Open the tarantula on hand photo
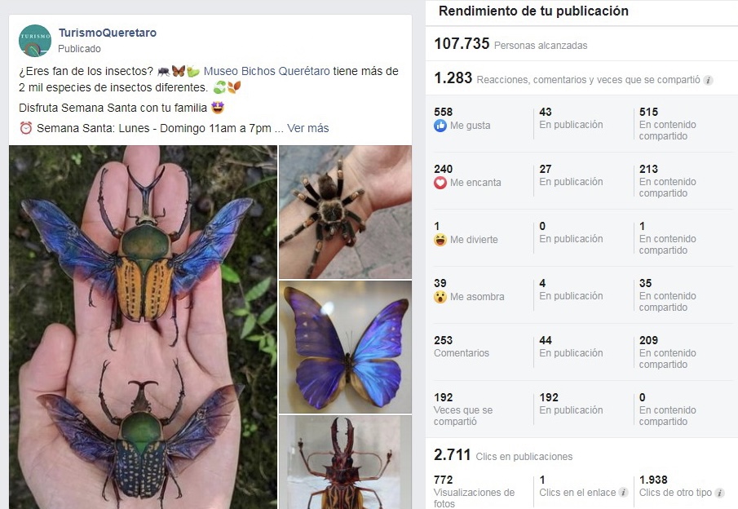The width and height of the screenshot is (738, 509). click(345, 212)
